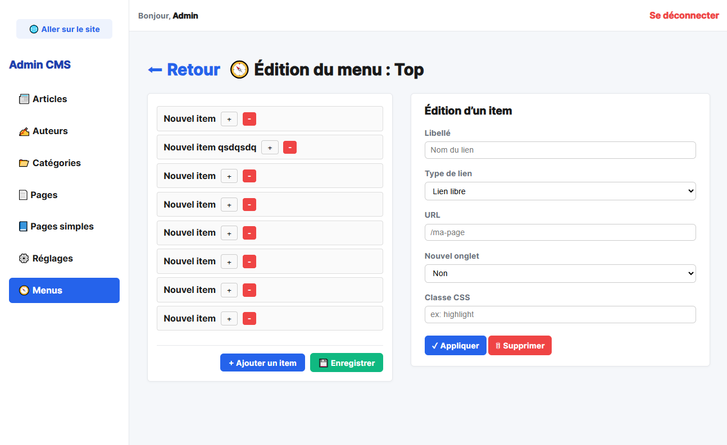Click the compass icon beside the page title
The width and height of the screenshot is (727, 445).
(239, 70)
